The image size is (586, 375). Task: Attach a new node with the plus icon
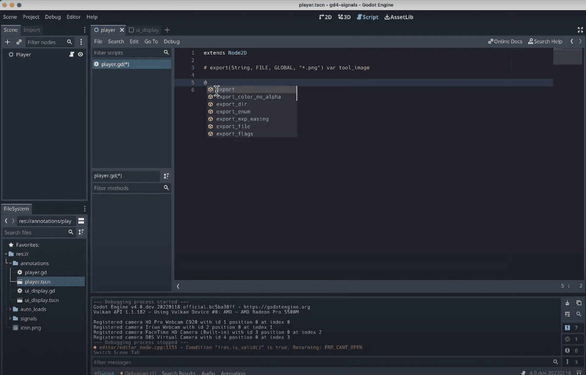coord(7,42)
